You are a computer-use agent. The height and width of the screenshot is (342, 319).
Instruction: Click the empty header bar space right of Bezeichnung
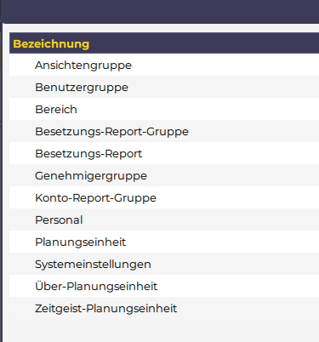pos(204,43)
